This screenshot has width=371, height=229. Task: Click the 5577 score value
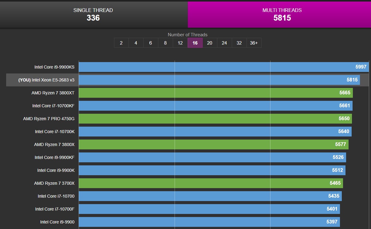[x=341, y=144]
